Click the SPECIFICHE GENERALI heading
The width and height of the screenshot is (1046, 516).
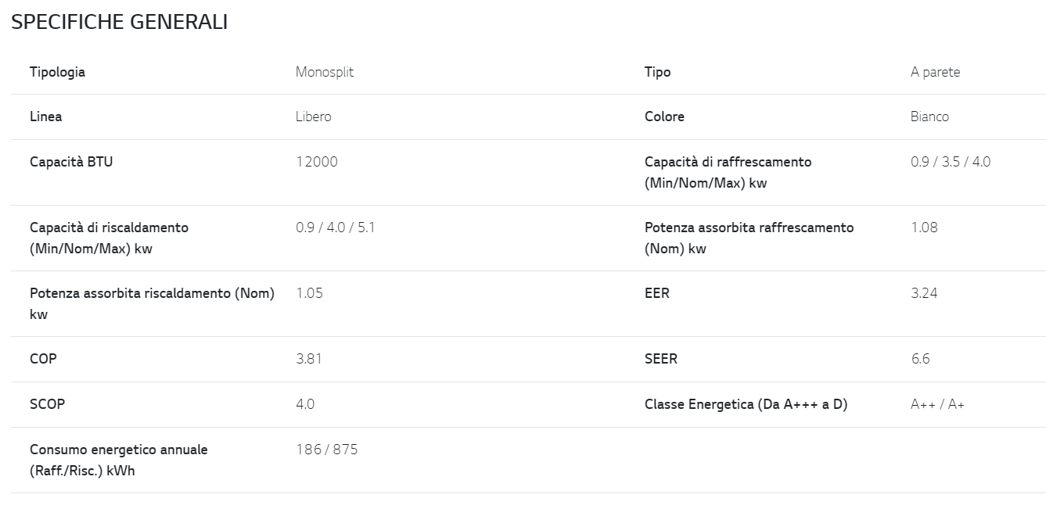point(119,22)
